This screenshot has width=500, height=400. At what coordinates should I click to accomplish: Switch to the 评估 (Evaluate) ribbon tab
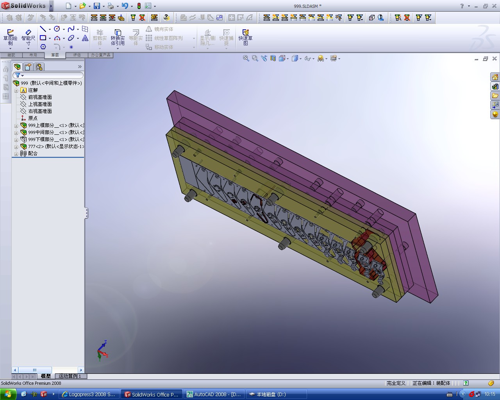tap(77, 55)
